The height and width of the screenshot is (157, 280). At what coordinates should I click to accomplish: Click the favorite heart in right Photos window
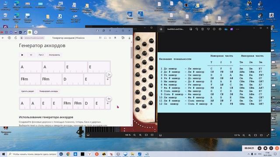tap(208, 29)
